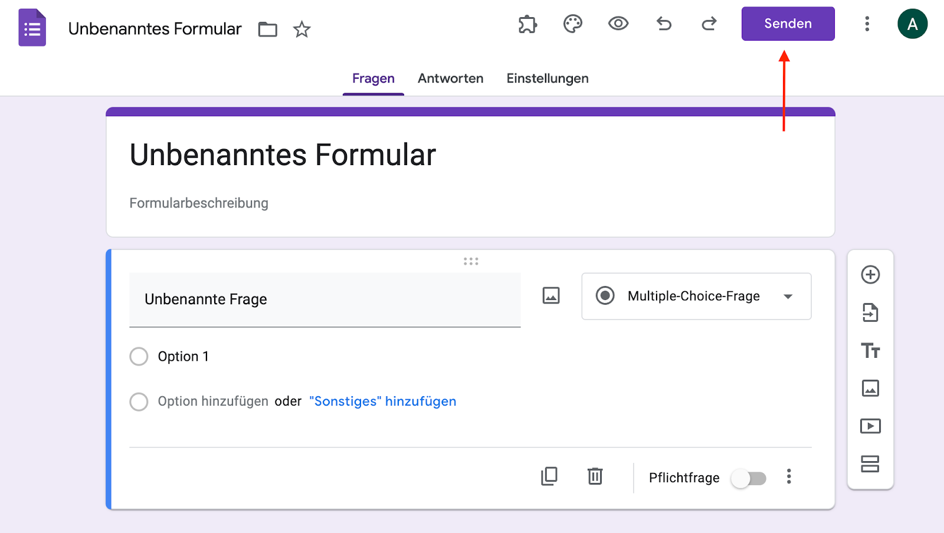
Task: Open the add-ons puzzle icon
Action: pos(527,24)
